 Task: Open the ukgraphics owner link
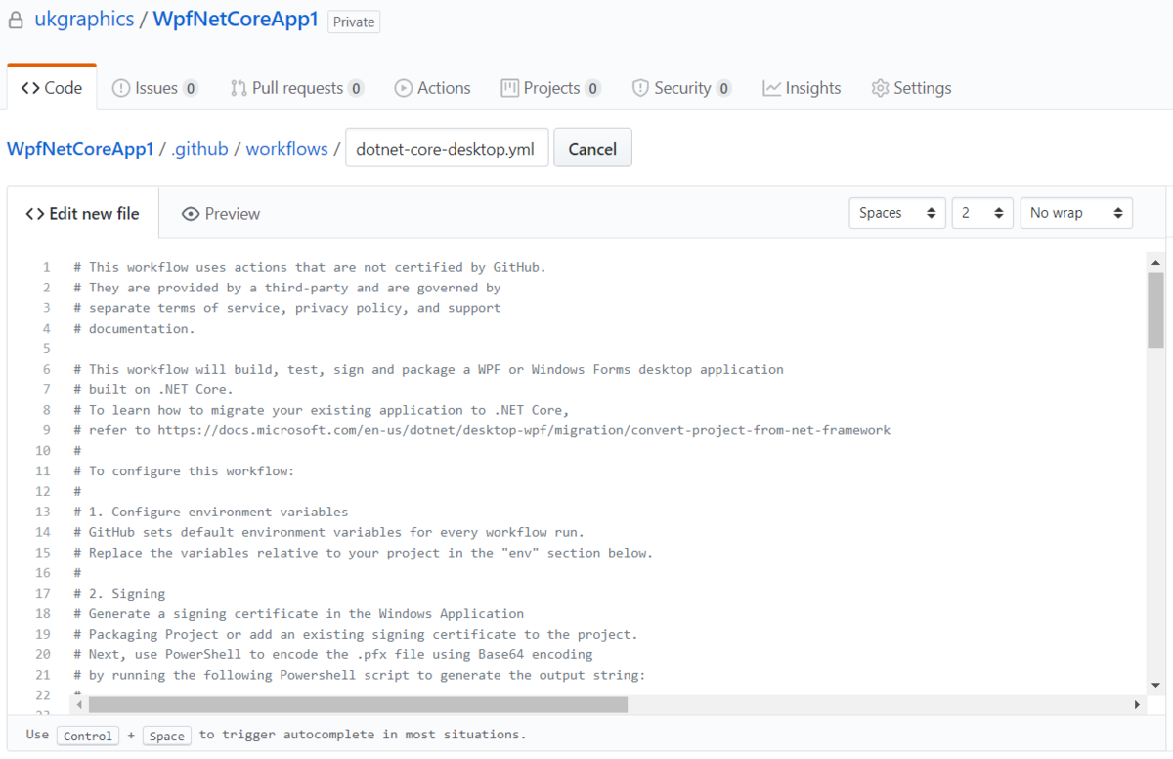[x=84, y=20]
